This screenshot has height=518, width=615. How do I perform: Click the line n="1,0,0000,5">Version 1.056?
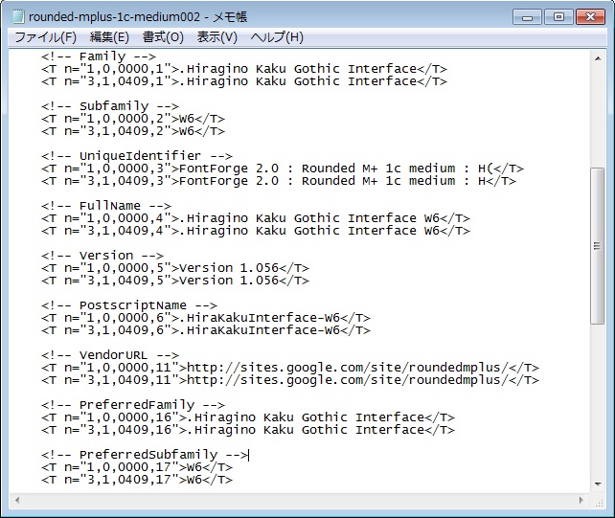[175, 268]
